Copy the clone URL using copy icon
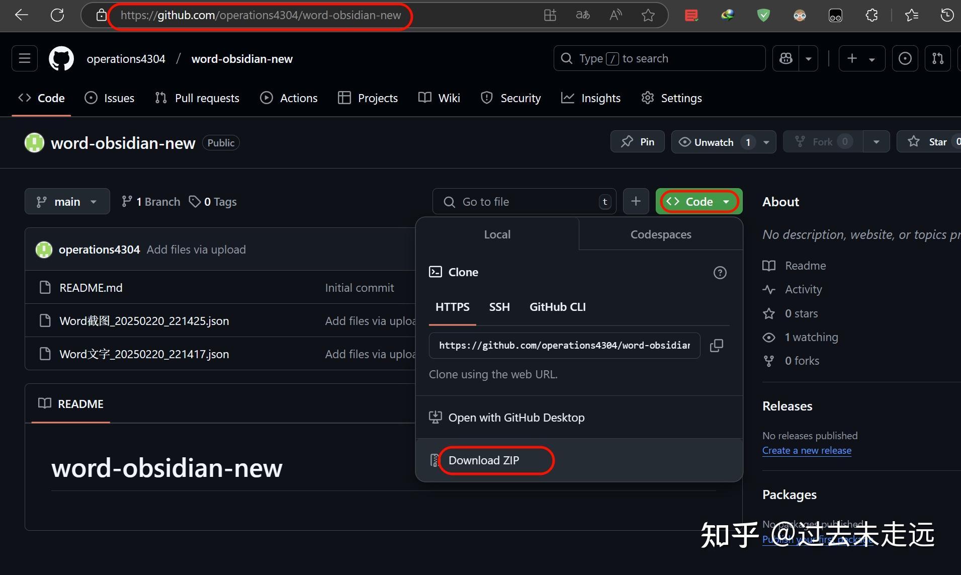Image resolution: width=961 pixels, height=575 pixels. point(717,345)
